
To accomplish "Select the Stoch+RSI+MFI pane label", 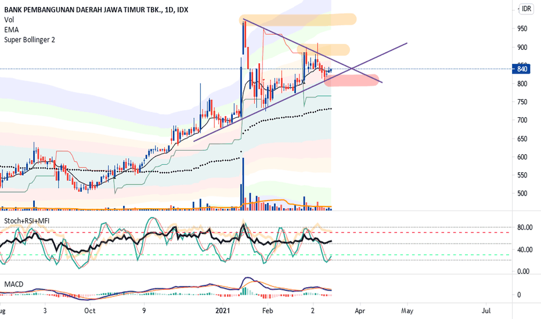I will point(27,221).
